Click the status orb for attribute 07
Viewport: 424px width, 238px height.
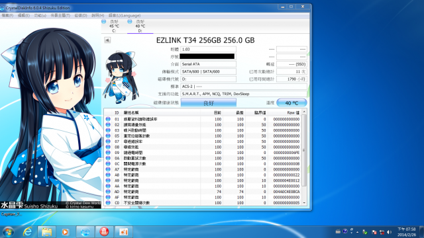108,141
